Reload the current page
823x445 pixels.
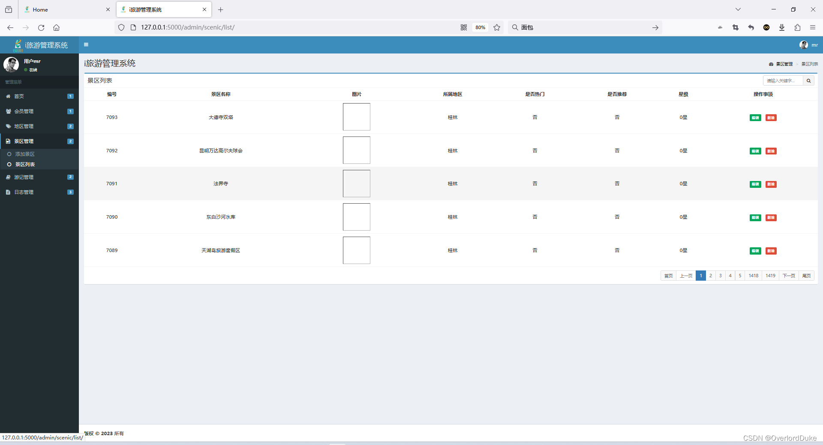[x=41, y=27]
